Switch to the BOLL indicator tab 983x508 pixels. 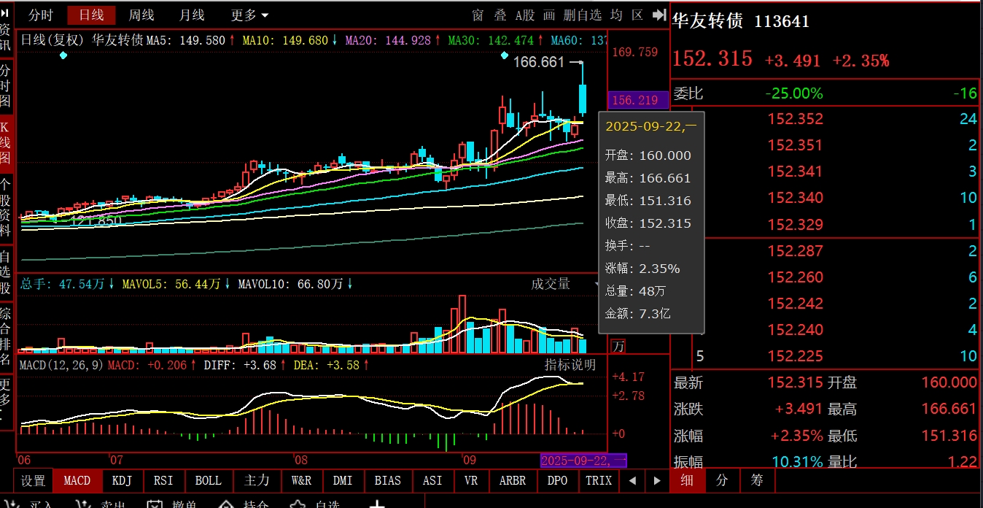[x=208, y=480]
